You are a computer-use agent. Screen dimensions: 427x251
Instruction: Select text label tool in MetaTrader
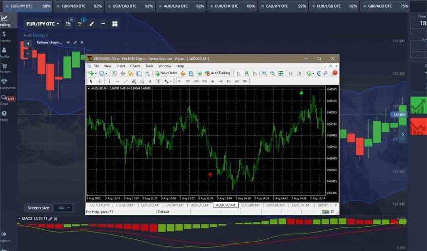click(x=150, y=81)
